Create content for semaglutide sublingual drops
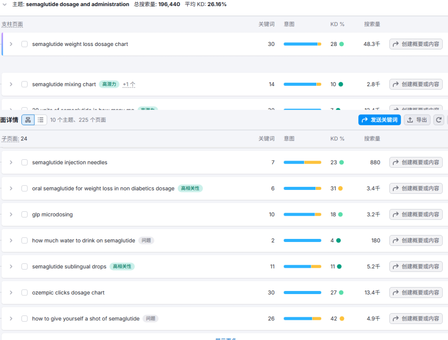This screenshot has height=340, width=448. point(416,266)
